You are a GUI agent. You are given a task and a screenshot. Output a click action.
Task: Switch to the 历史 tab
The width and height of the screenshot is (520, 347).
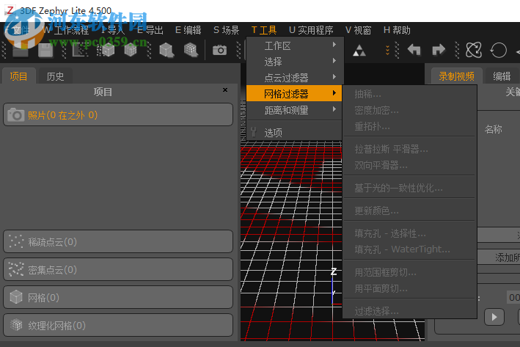point(55,76)
